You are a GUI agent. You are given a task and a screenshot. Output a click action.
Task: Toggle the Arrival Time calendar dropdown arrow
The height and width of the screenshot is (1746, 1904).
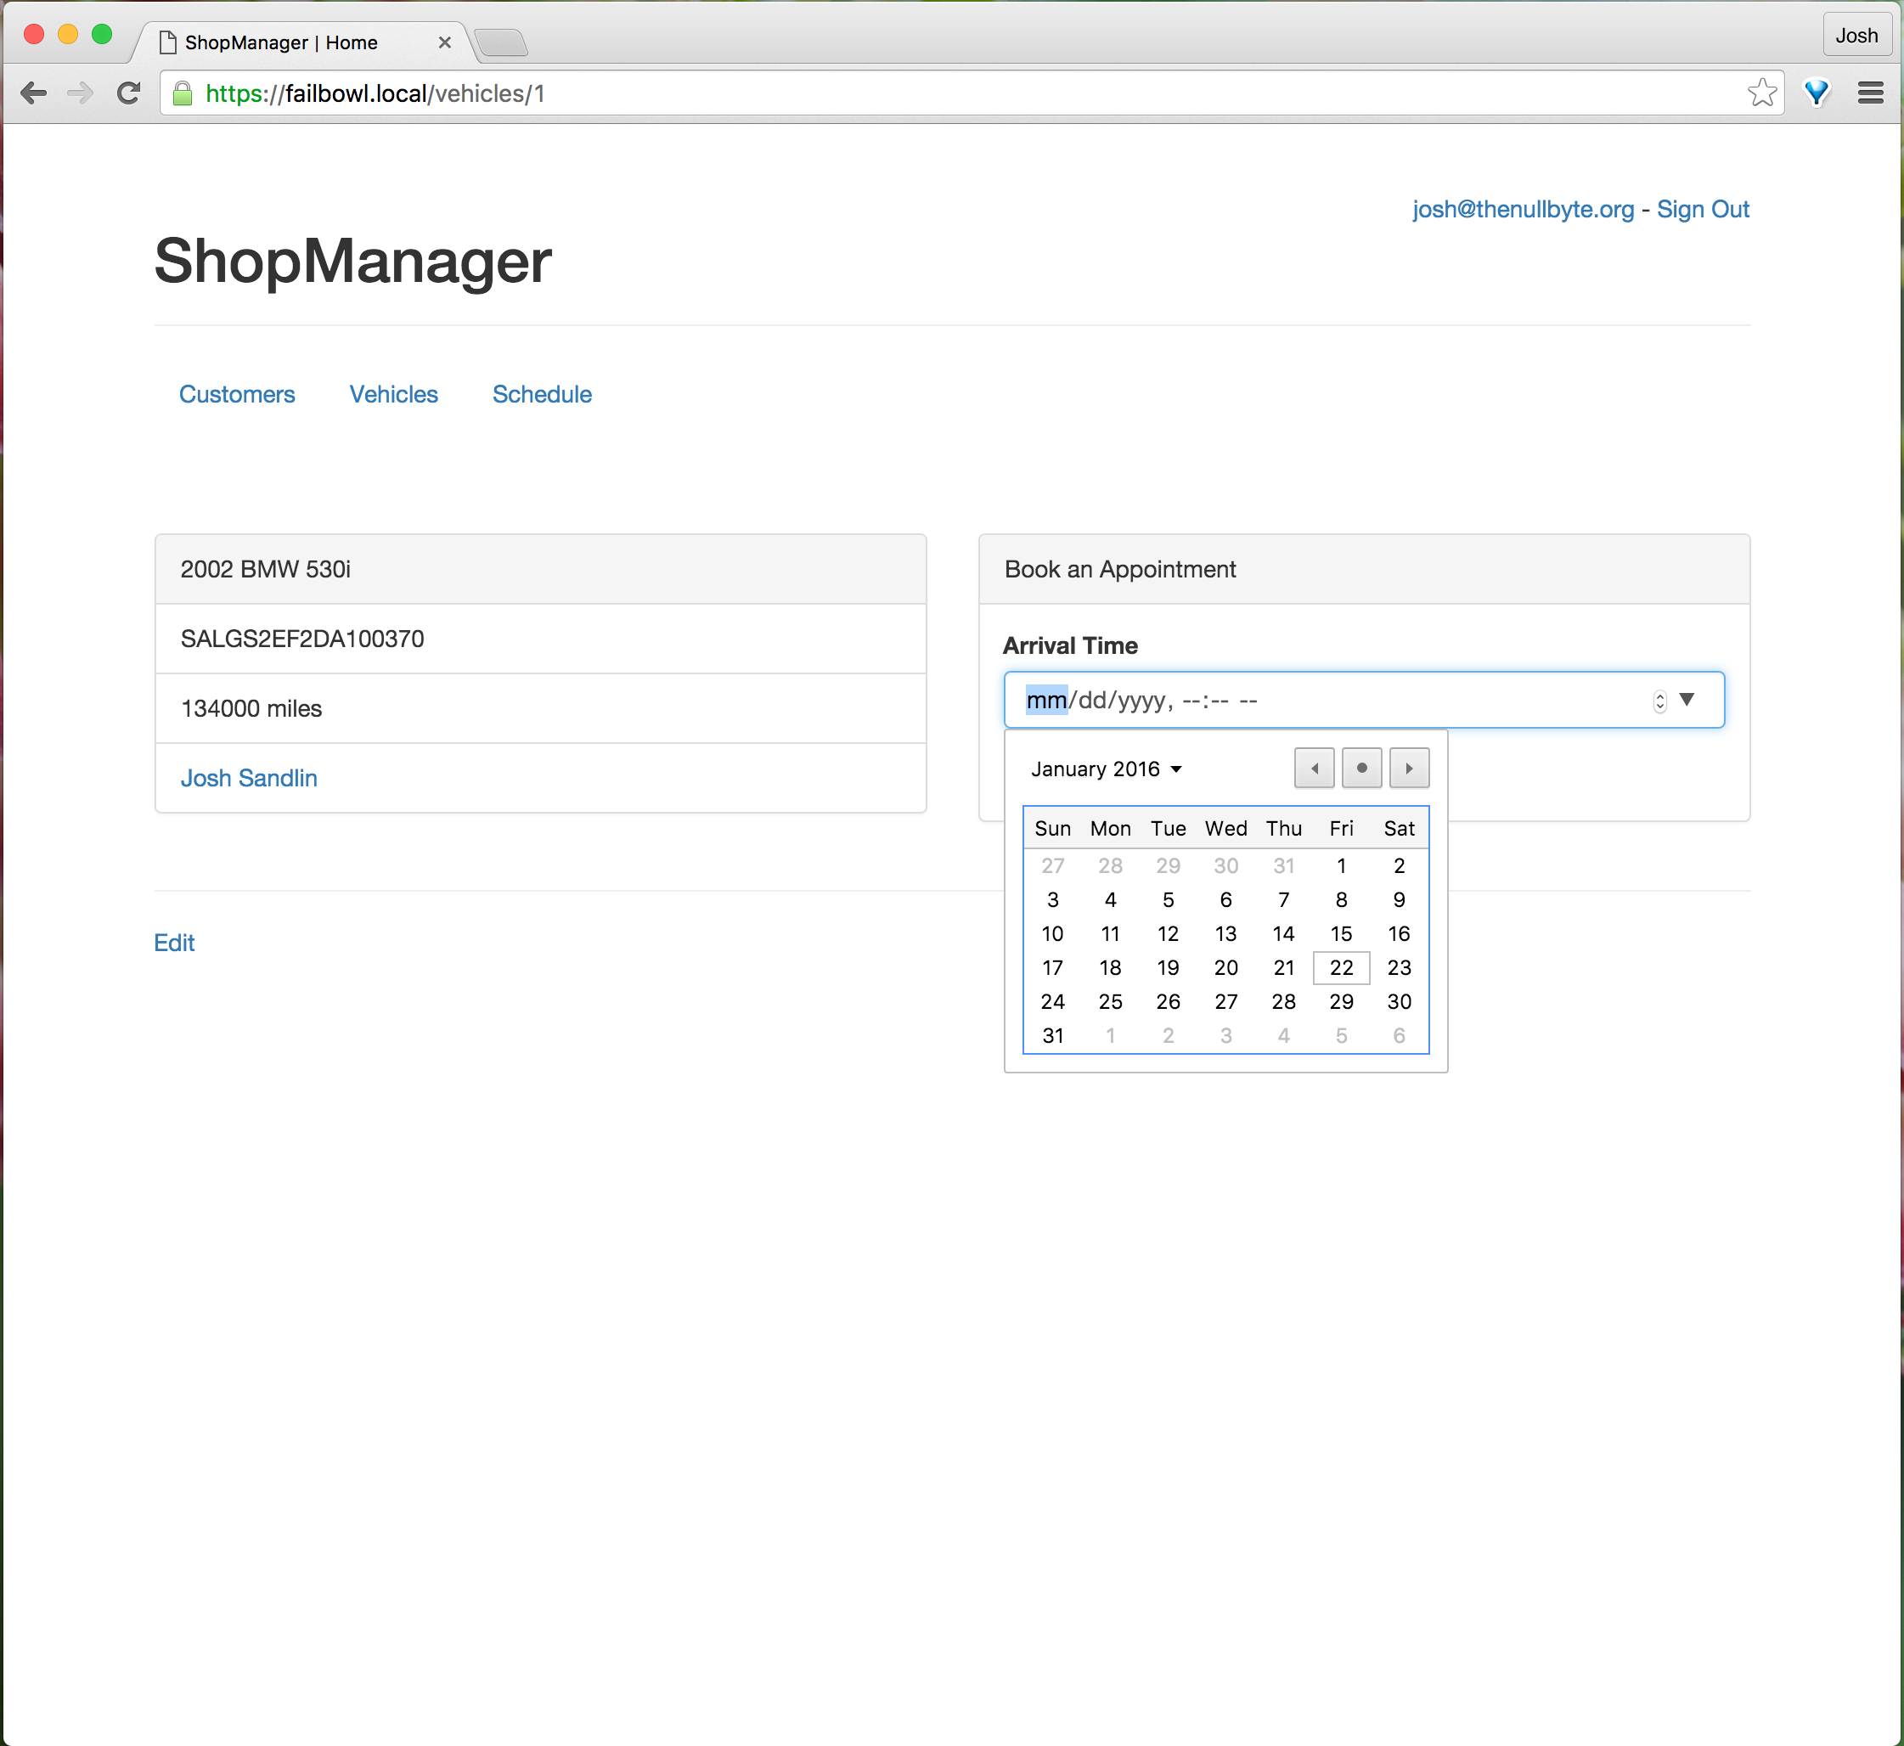tap(1687, 699)
